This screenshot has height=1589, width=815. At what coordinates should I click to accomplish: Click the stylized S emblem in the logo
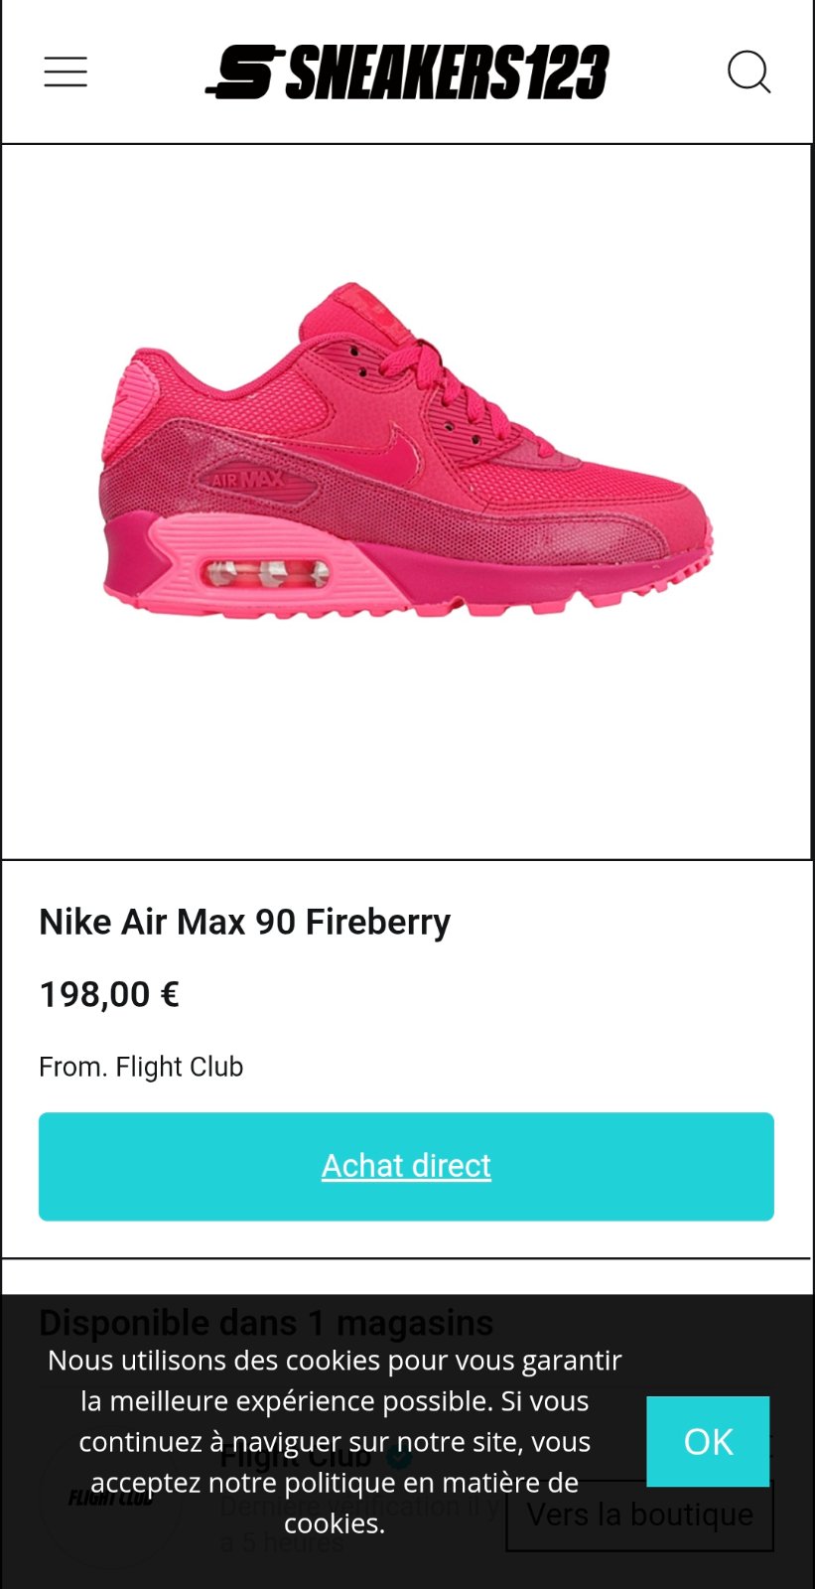coord(244,72)
